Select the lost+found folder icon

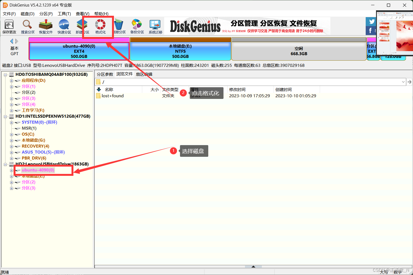coord(98,96)
